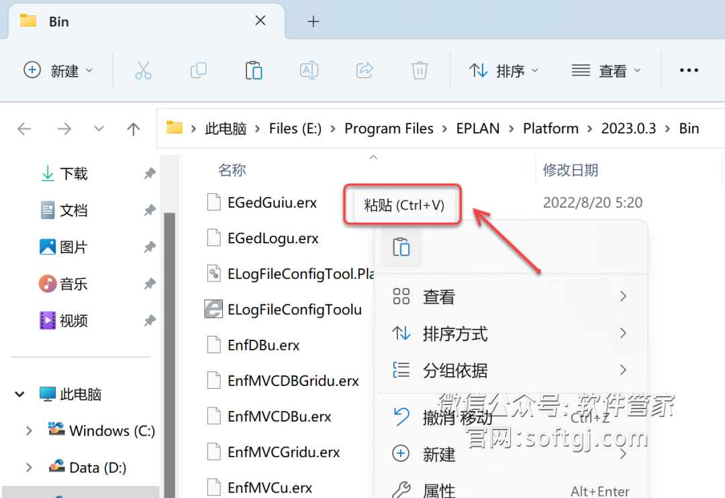Click the Cut scissors icon in toolbar
This screenshot has height=498, width=725.
point(143,70)
